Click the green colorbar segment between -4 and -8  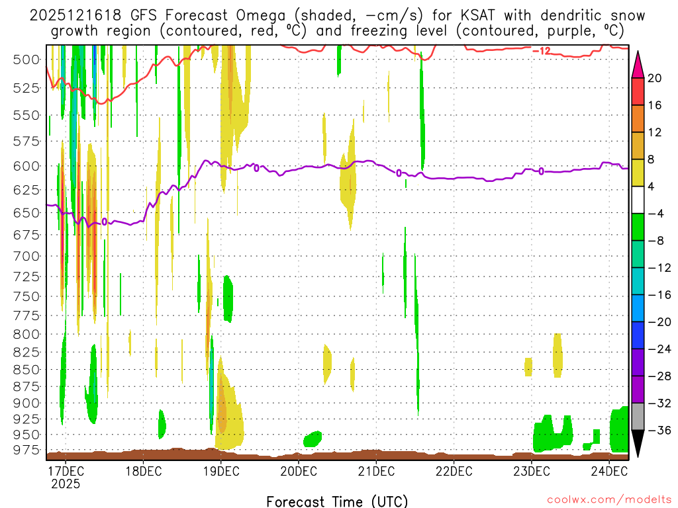tap(638, 228)
